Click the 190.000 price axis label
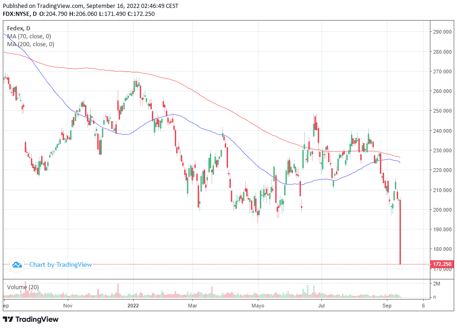457x328 pixels. (443, 229)
